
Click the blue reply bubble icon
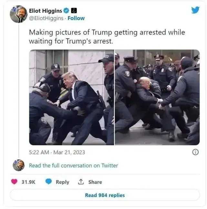click(48, 182)
